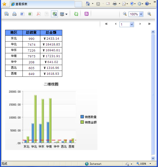Zoom out with the minus magnifier

coord(125,14)
